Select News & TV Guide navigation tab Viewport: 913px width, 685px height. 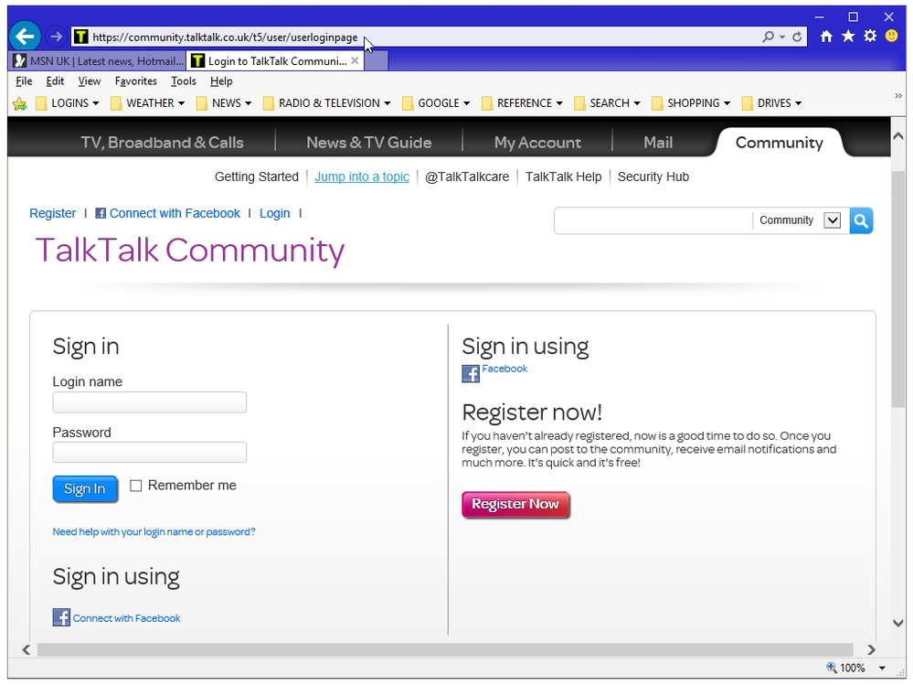tap(369, 142)
